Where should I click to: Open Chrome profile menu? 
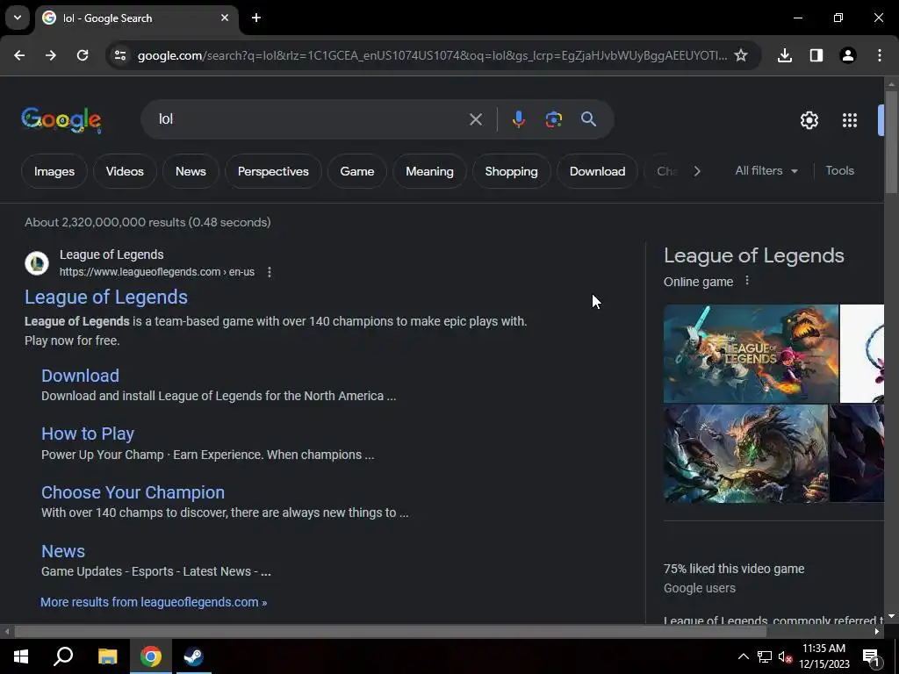click(848, 55)
